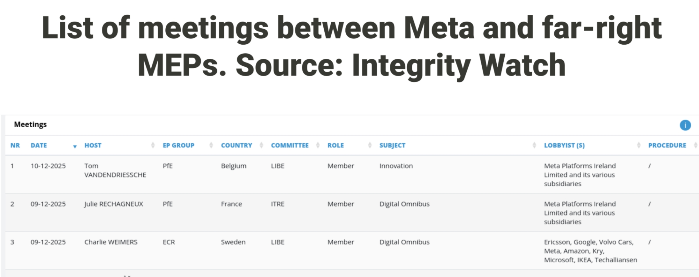Click sort arrows beside COUNTRY header
The width and height of the screenshot is (699, 277).
pyautogui.click(x=261, y=145)
